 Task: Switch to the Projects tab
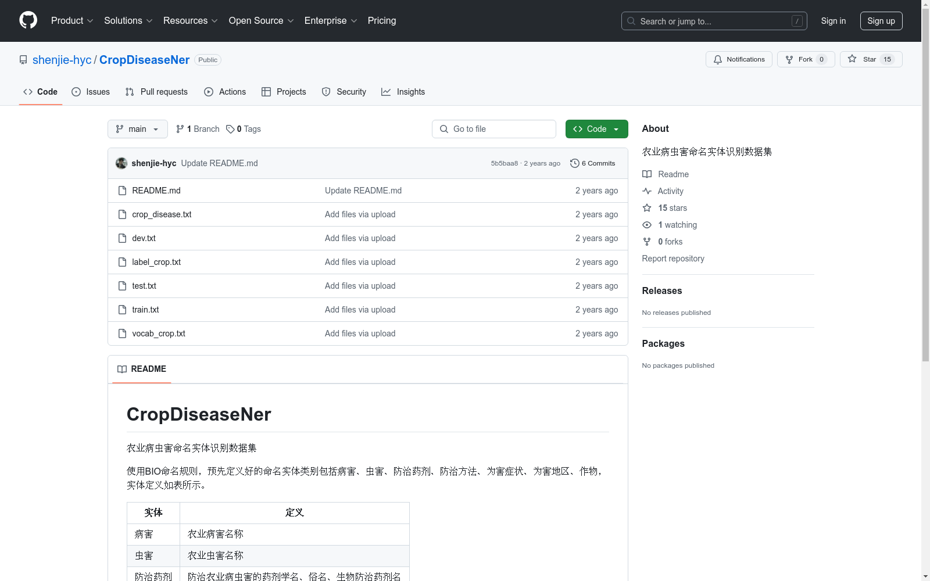click(x=284, y=92)
